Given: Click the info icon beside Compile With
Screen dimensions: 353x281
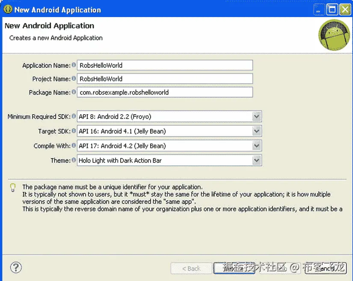Looking at the screenshot, I should [x=74, y=145].
